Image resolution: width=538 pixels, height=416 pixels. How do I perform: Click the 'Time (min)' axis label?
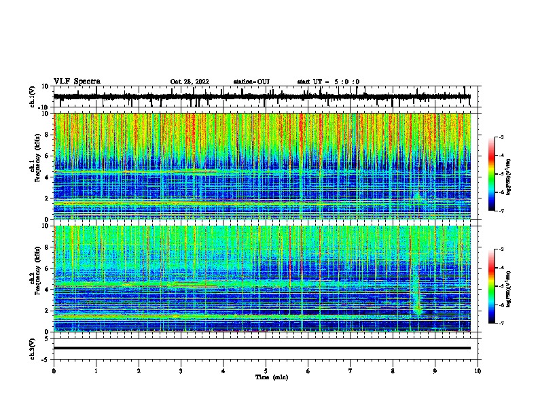click(272, 377)
